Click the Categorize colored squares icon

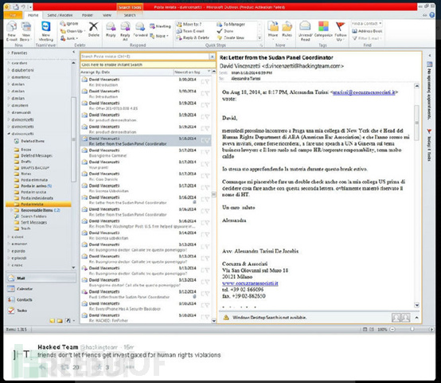click(323, 26)
